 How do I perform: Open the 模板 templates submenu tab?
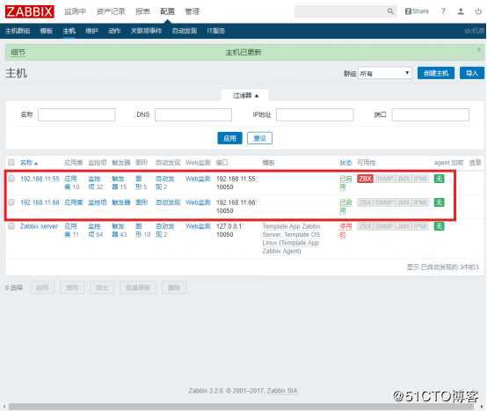point(47,31)
